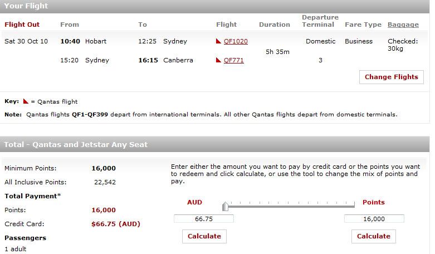Screen dimensions: 435x254
Task: Click the Points end of the slider track
Action: coord(354,206)
